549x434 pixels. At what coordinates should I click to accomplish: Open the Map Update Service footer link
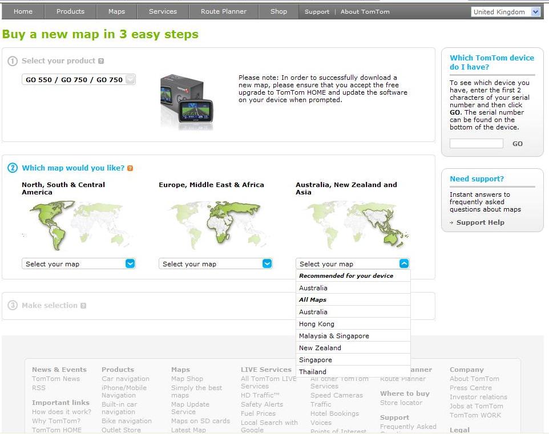pyautogui.click(x=190, y=408)
